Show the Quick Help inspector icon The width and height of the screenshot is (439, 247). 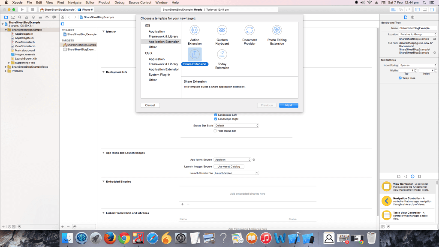(412, 17)
